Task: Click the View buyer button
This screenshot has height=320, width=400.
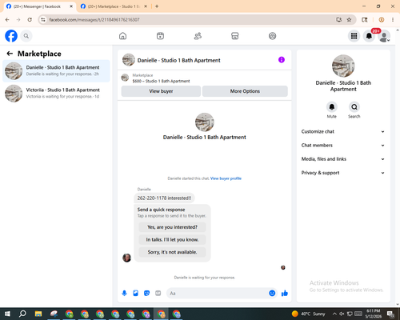Action: click(161, 91)
